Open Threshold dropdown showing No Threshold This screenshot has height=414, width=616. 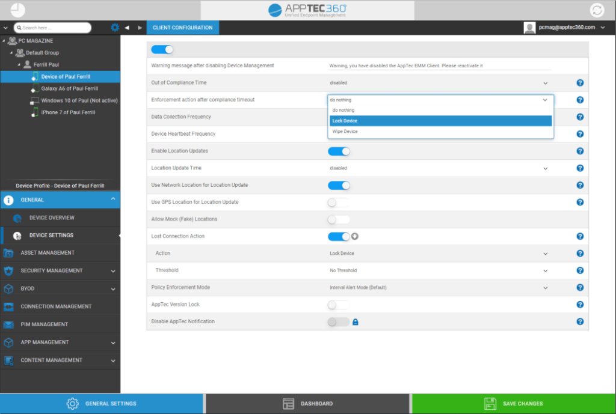click(440, 270)
